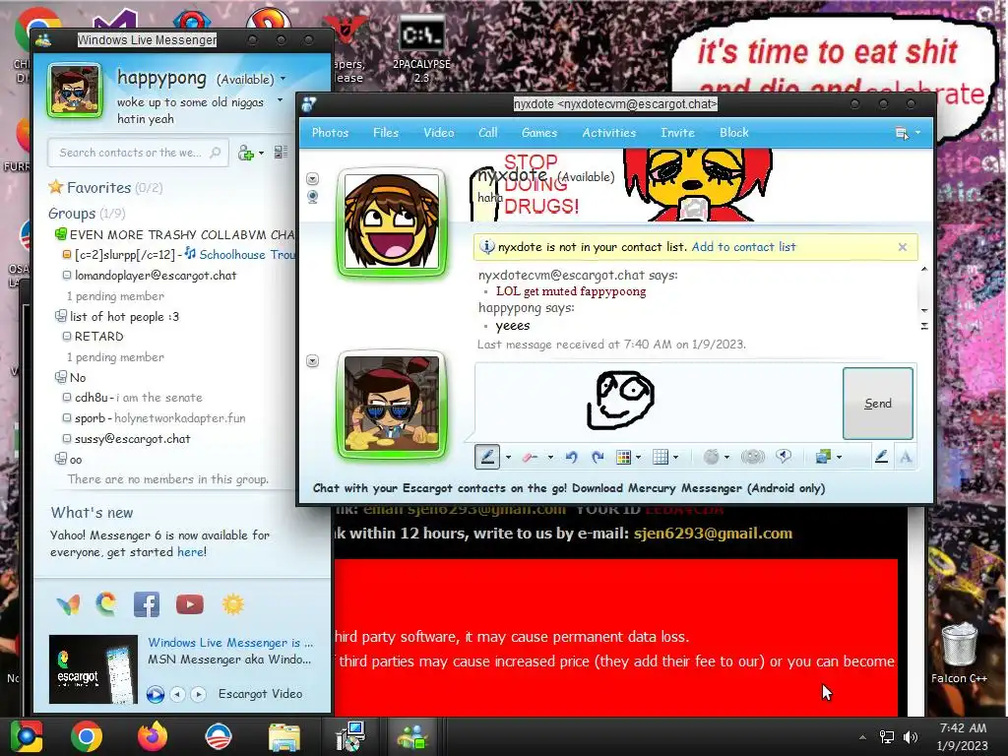Open the ink color palette

[623, 457]
